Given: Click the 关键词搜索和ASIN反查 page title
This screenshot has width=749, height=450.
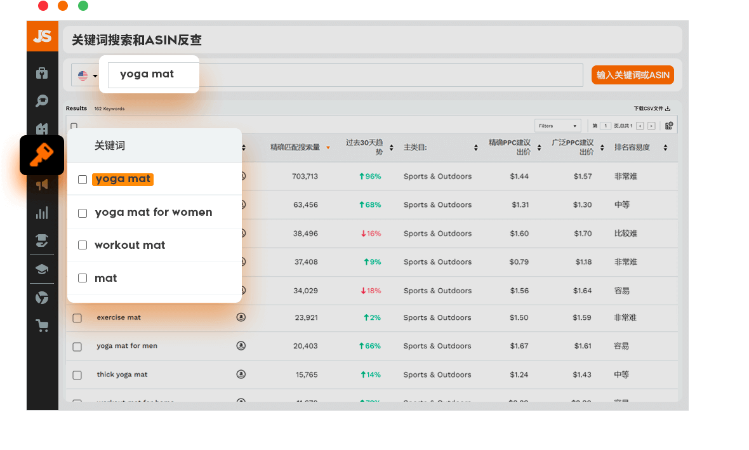Looking at the screenshot, I should (x=136, y=40).
